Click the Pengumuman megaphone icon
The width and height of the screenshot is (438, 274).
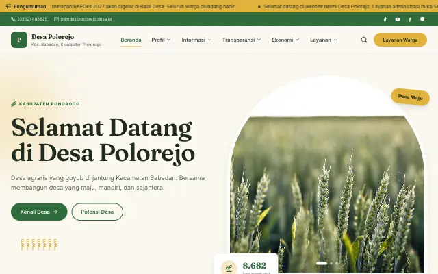(x=8, y=6)
